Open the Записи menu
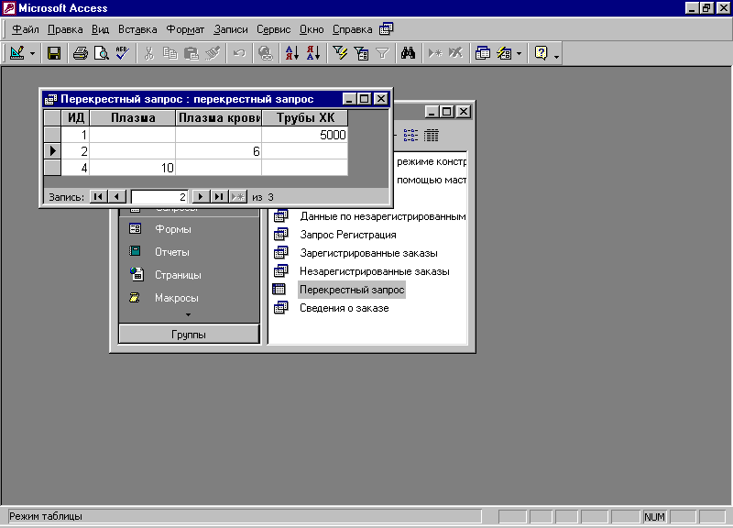This screenshot has width=733, height=528. click(x=231, y=29)
